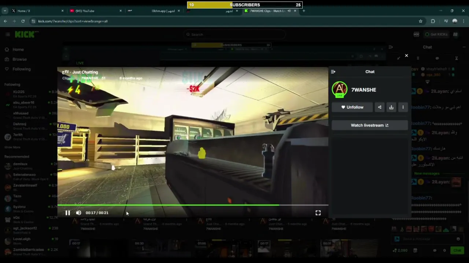Open Browse in Kick sidebar
The width and height of the screenshot is (469, 263).
tap(19, 59)
